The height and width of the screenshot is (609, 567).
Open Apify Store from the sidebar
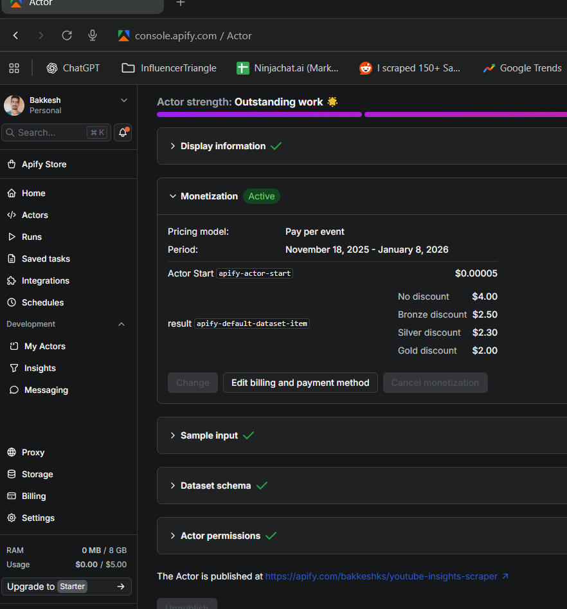[37, 164]
